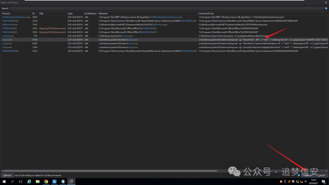Click the ID cell 4960

[35, 17]
